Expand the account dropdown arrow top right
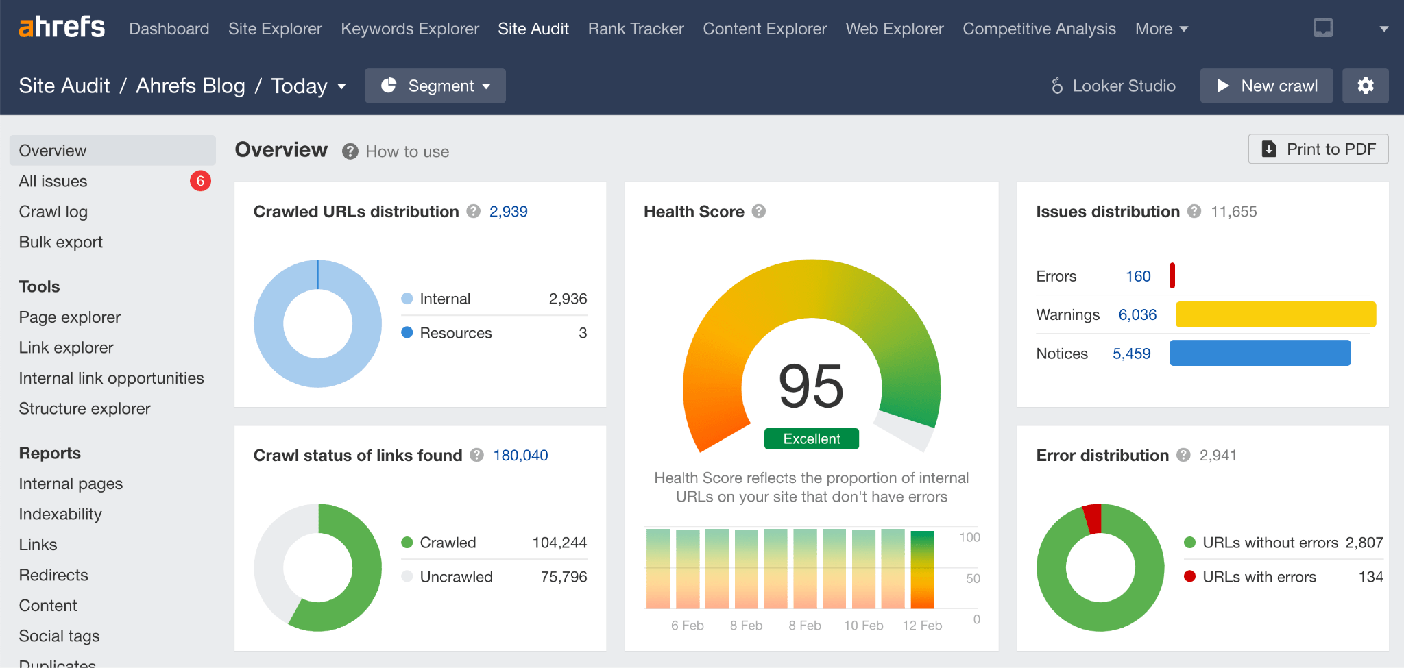The height and width of the screenshot is (668, 1404). (x=1384, y=28)
